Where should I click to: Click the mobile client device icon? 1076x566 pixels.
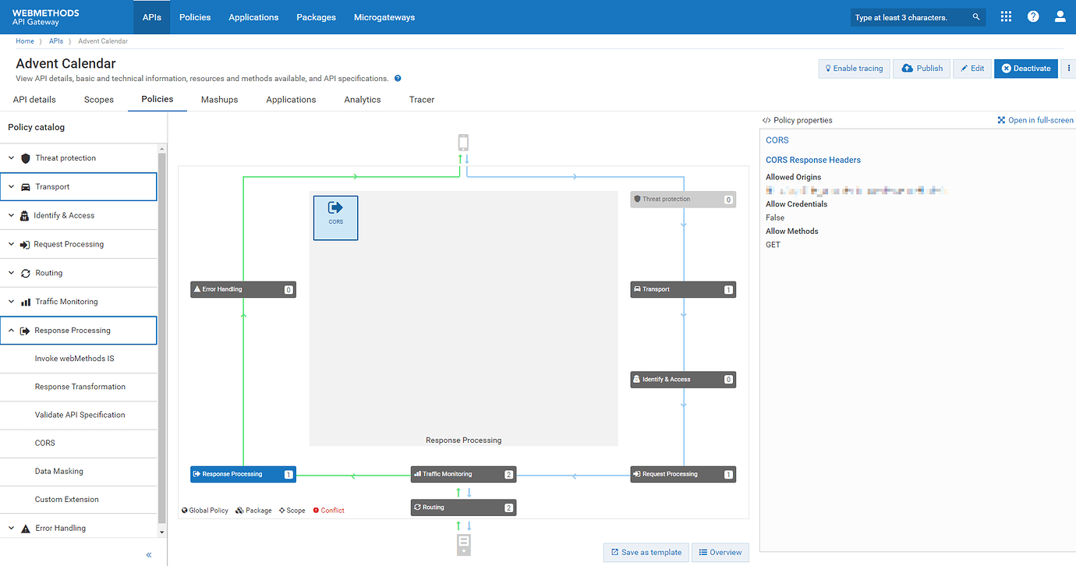pyautogui.click(x=463, y=142)
